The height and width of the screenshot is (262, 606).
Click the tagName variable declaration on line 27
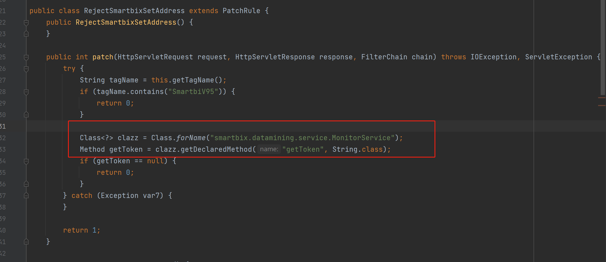tap(124, 80)
